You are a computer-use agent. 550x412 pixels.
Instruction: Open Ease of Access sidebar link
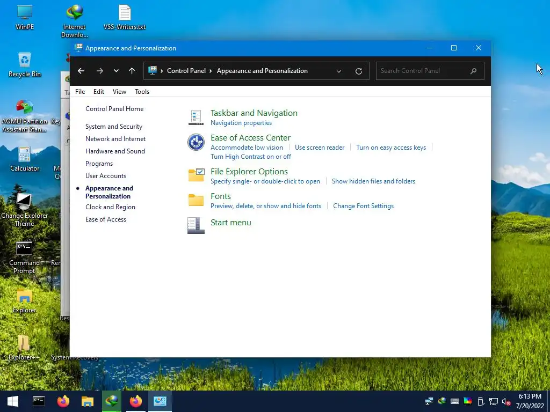coord(106,219)
